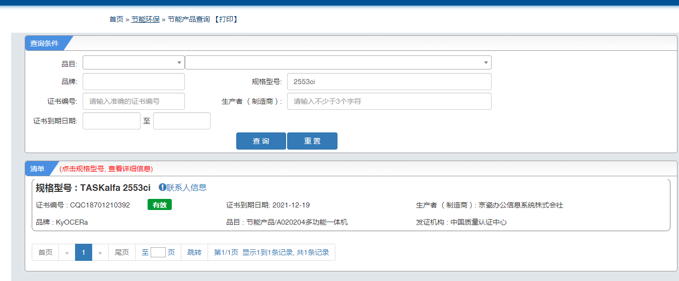Click the 查询条件 panel header tab
Image resolution: width=679 pixels, height=281 pixels.
coord(44,43)
